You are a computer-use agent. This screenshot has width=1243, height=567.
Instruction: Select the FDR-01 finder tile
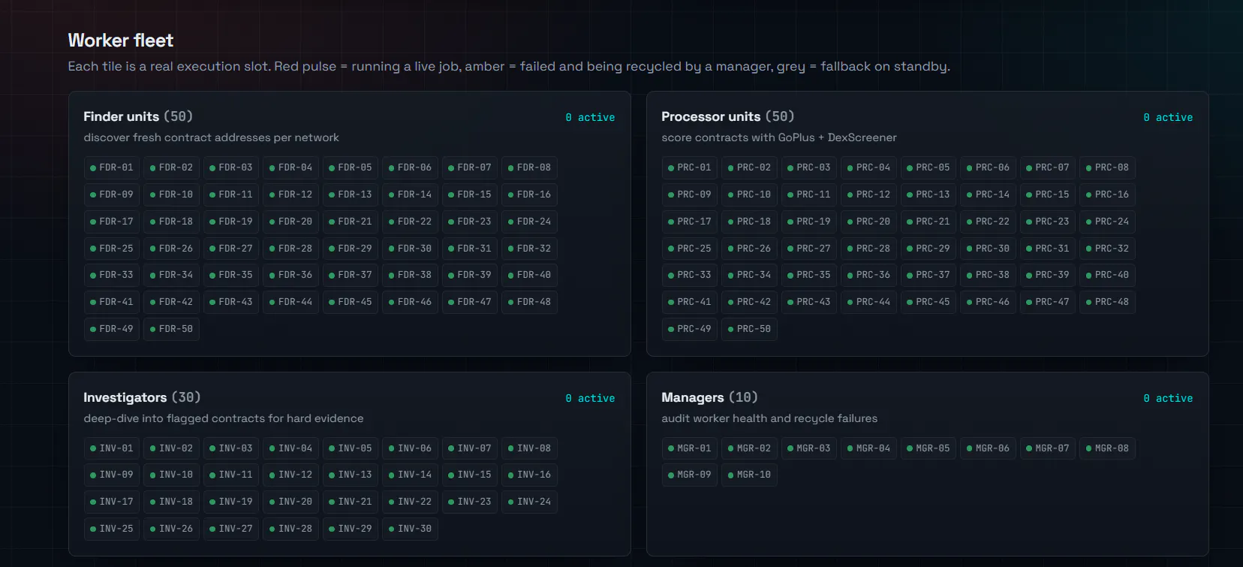pyautogui.click(x=112, y=167)
